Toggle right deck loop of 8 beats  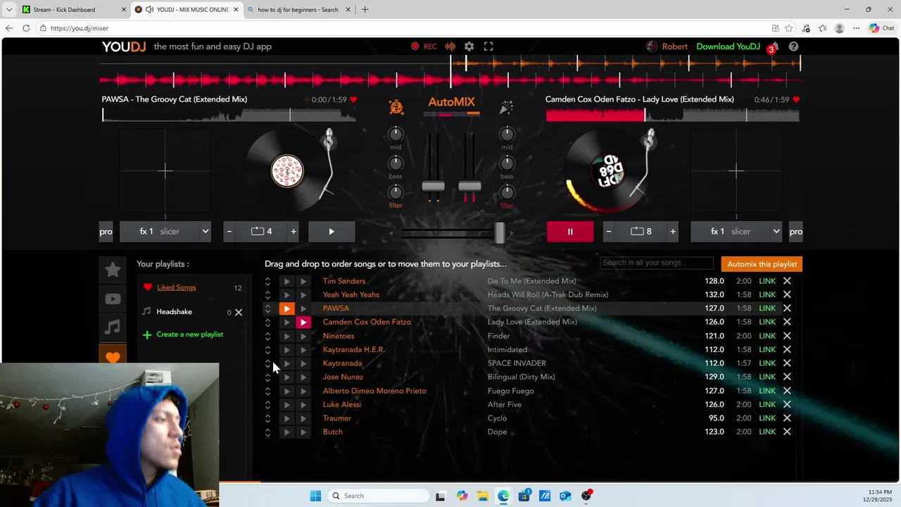click(x=641, y=231)
